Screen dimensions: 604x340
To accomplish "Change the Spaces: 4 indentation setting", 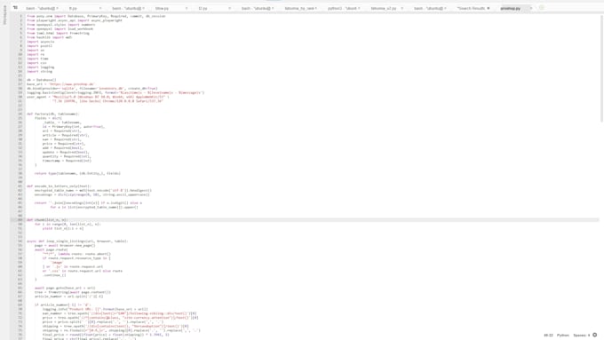I will [x=582, y=336].
